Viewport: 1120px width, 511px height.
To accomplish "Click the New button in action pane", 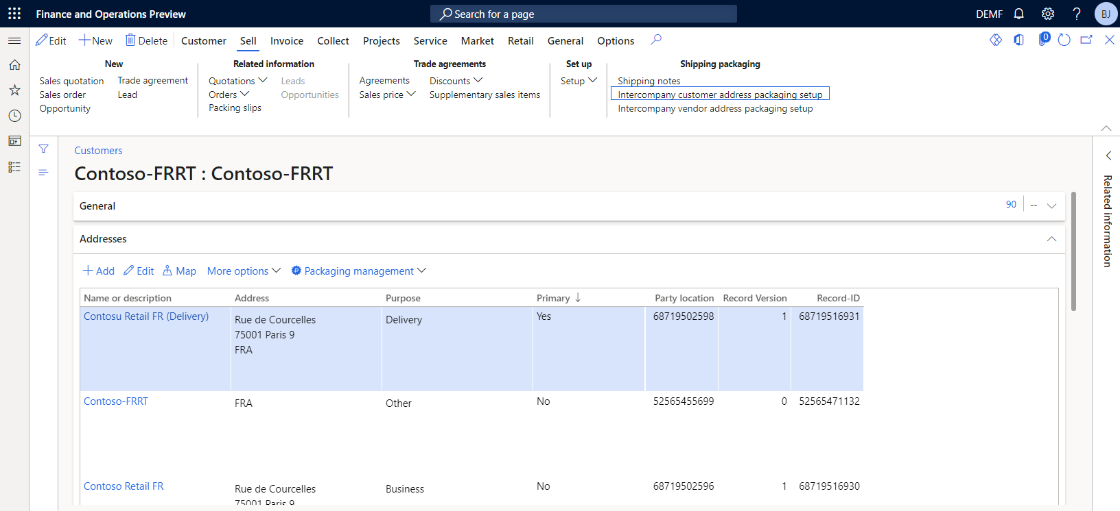I will pos(95,40).
